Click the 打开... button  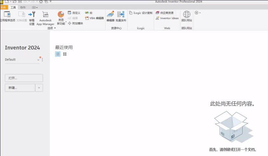[24, 78]
